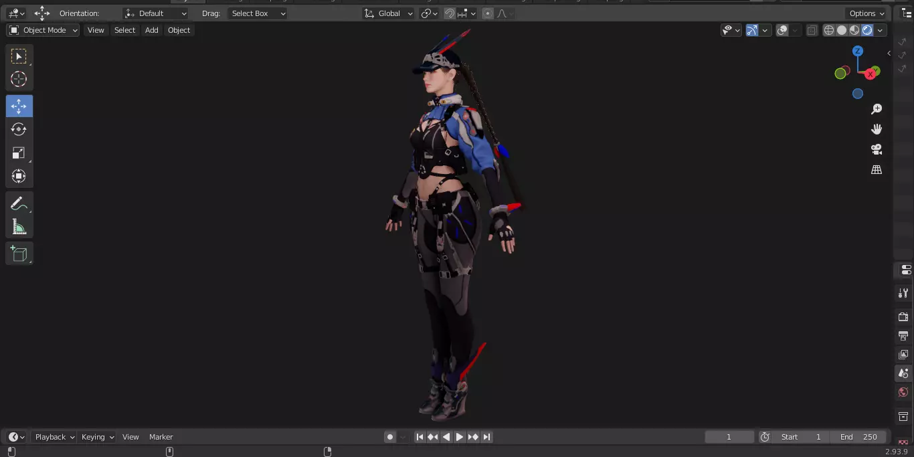Viewport: 914px width, 457px height.
Task: Switch to material preview shading
Action: [854, 30]
